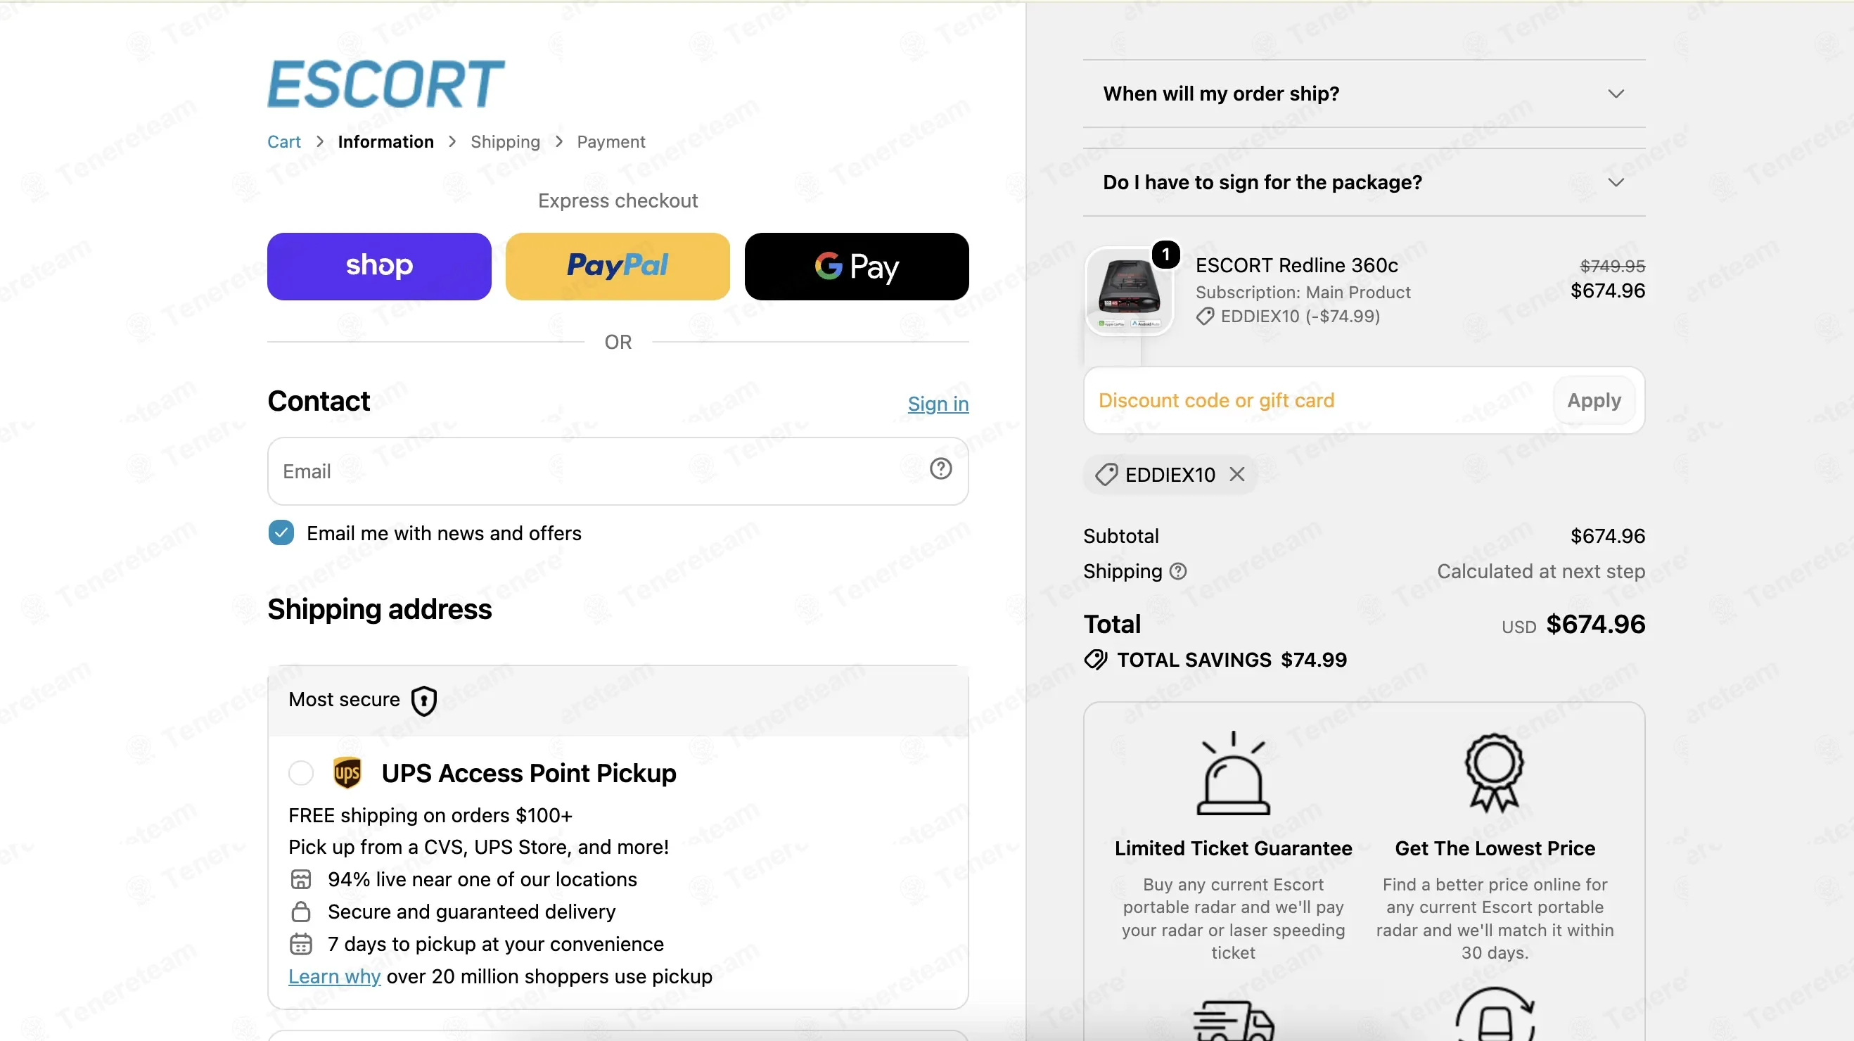Click the Limited Ticket Guarantee siren icon
The height and width of the screenshot is (1041, 1854).
click(1233, 774)
